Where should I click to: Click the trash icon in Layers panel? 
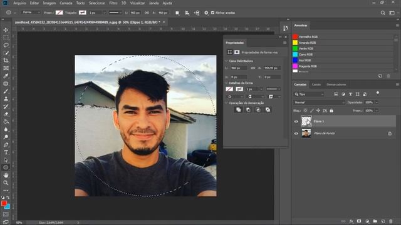(x=391, y=221)
